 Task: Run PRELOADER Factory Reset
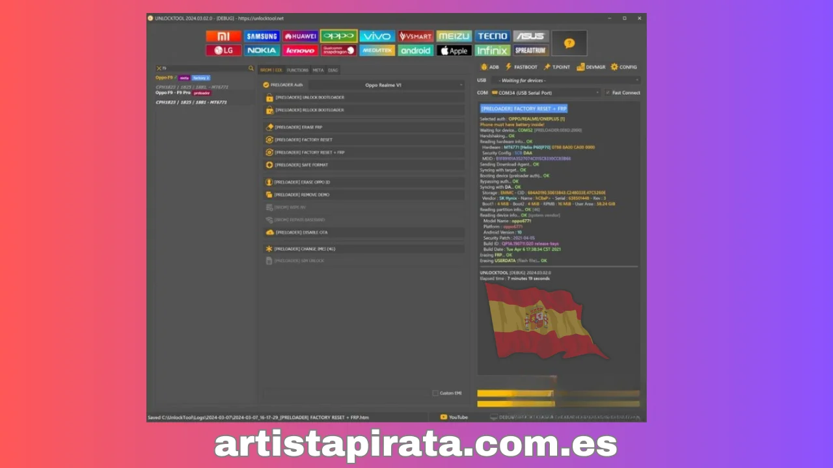[364, 140]
